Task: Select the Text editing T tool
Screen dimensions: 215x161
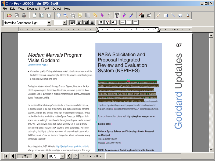Action: tap(117, 15)
